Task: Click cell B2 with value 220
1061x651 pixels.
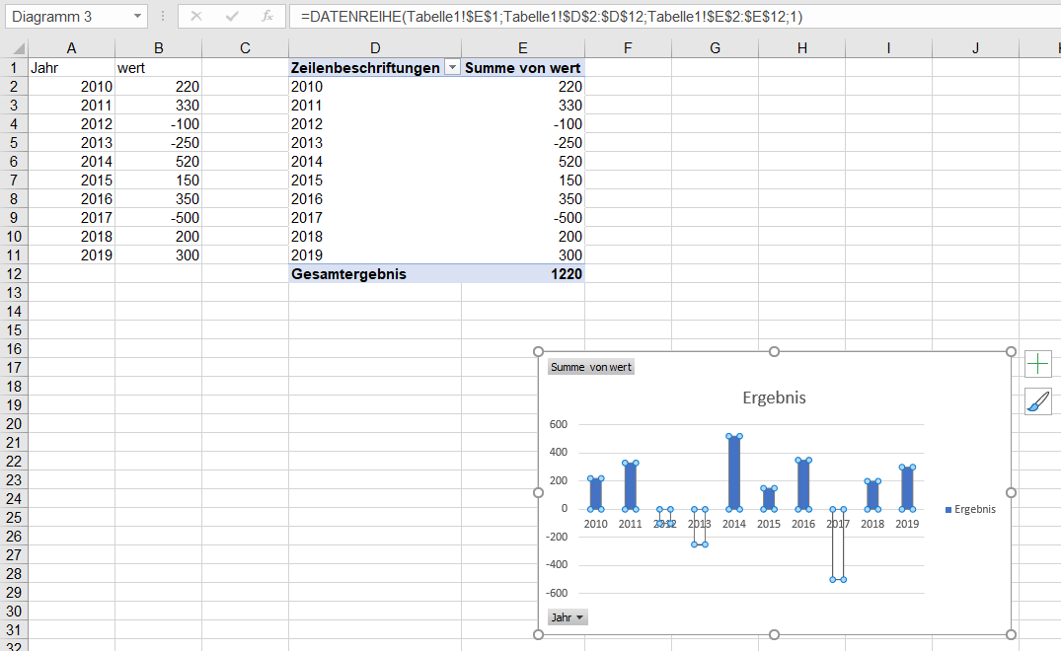Action: coord(158,87)
